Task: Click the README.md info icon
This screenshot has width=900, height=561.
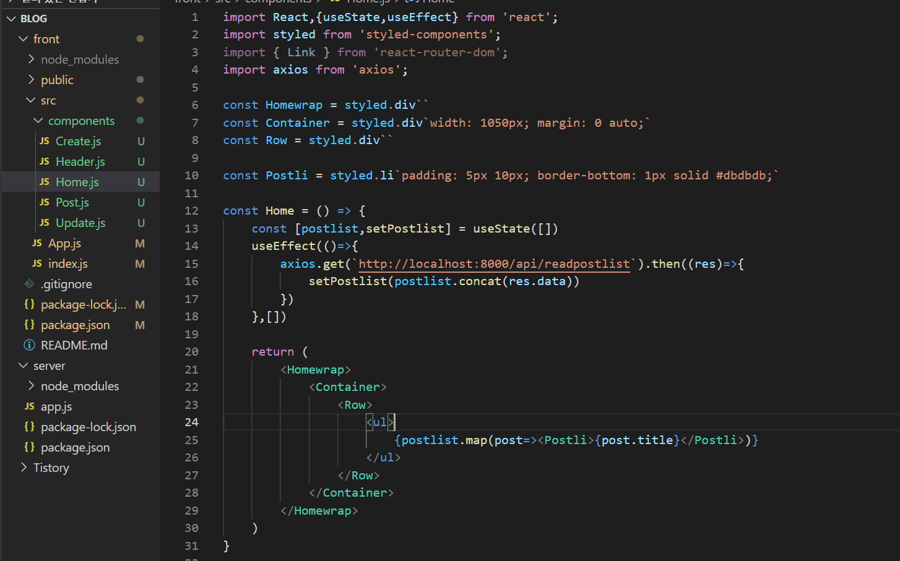Action: (29, 345)
